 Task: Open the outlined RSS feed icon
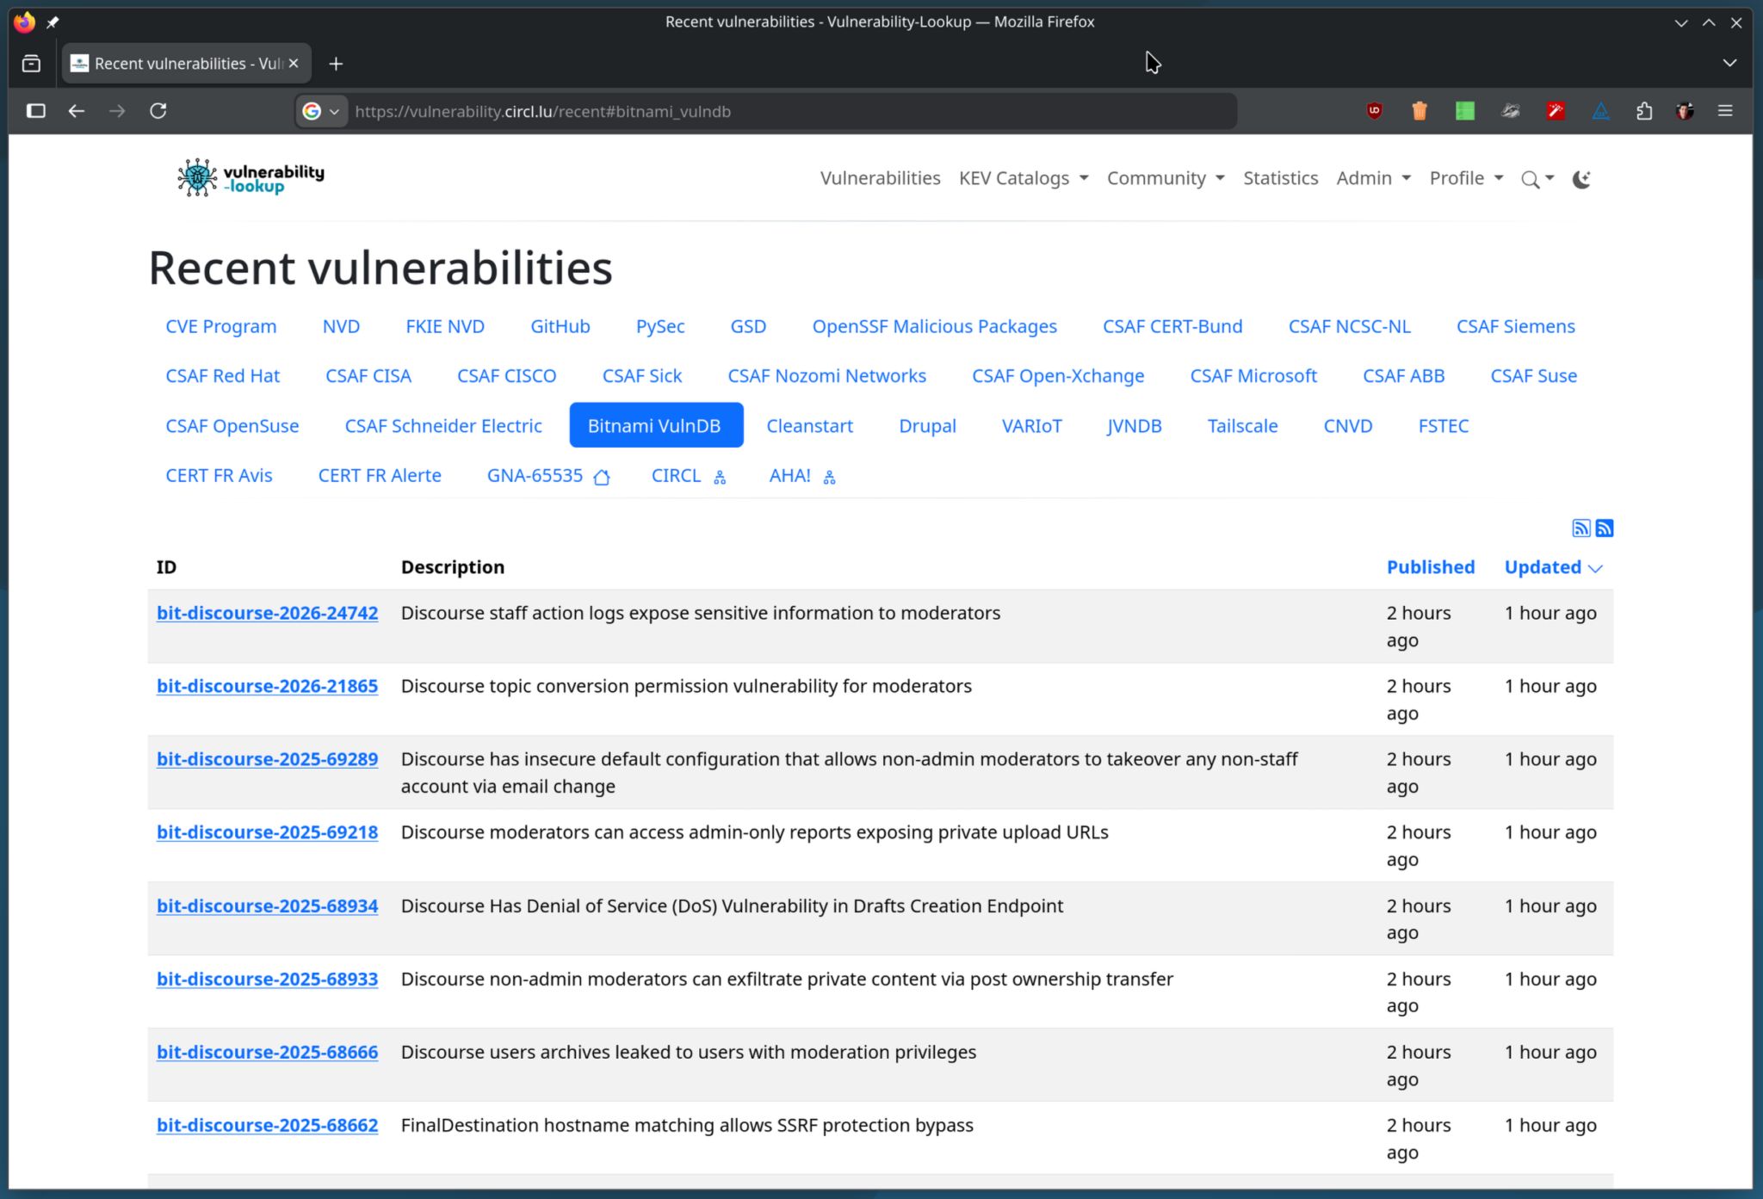[1581, 528]
